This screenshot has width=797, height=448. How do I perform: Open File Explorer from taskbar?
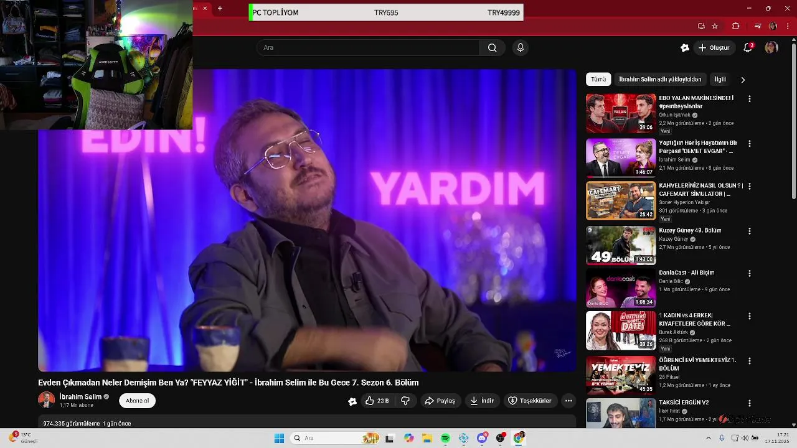[x=427, y=439]
